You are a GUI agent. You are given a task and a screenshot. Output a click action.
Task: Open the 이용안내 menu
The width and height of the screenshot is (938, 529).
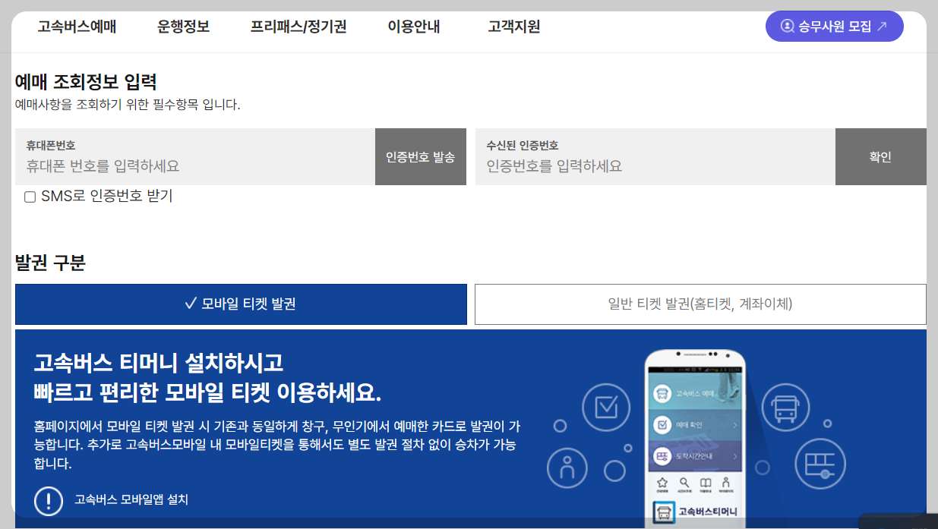[414, 27]
